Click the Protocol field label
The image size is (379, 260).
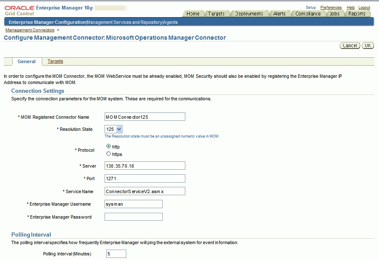pos(85,150)
